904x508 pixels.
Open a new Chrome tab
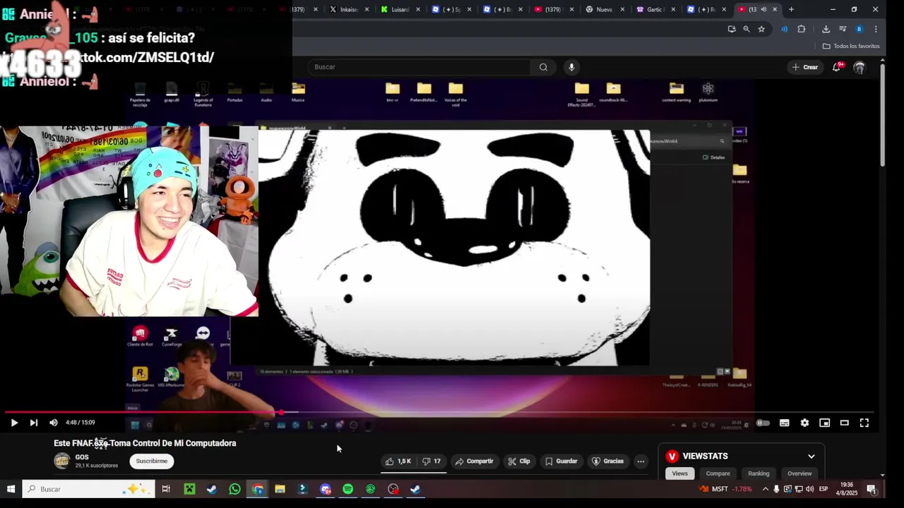coord(791,9)
